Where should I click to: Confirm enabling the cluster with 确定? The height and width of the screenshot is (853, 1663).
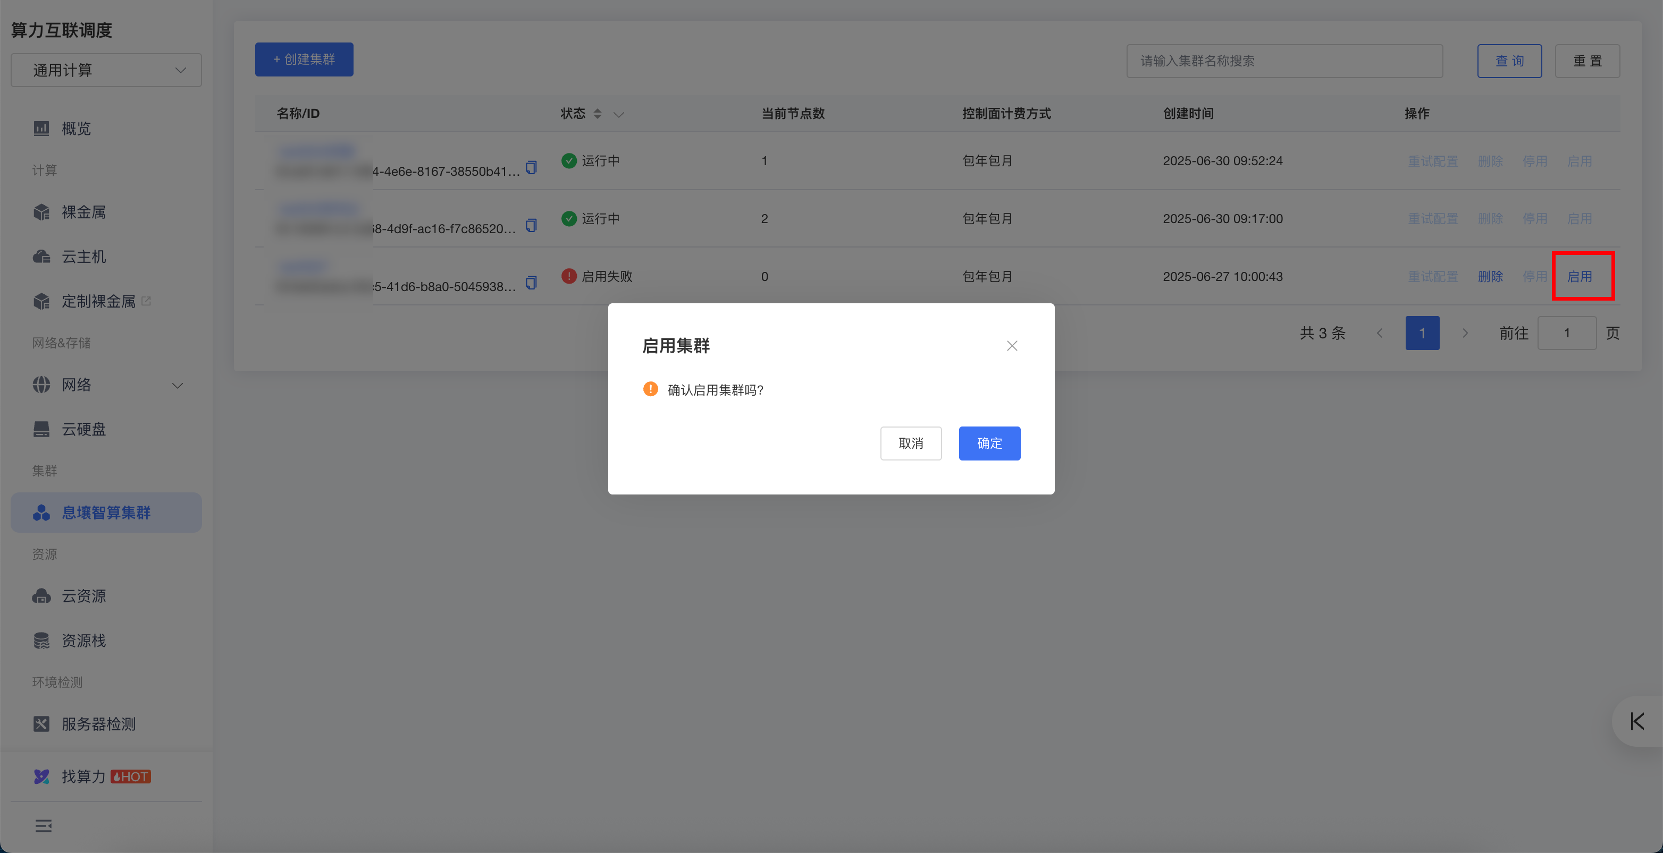[x=989, y=443]
